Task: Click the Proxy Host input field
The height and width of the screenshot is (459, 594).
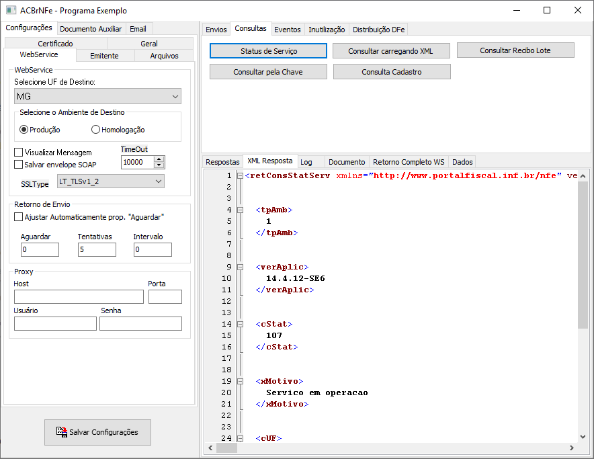Action: coord(79,297)
